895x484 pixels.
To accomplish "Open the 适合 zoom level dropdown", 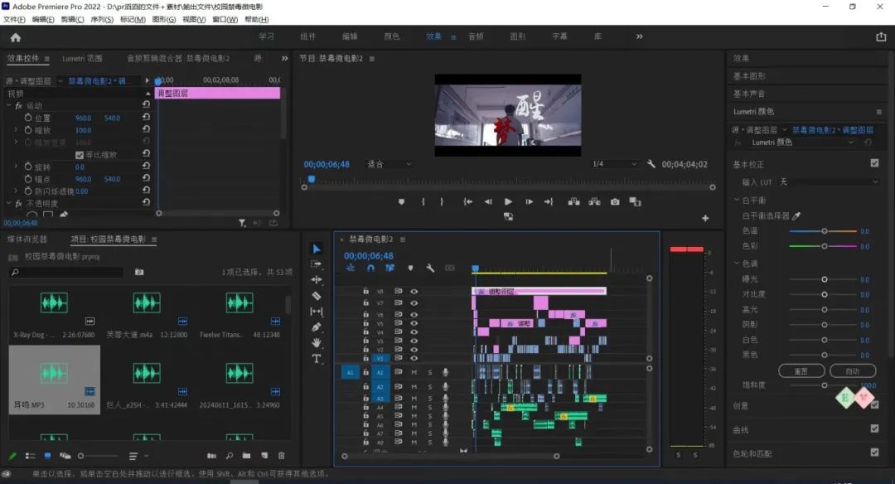I will click(x=389, y=164).
